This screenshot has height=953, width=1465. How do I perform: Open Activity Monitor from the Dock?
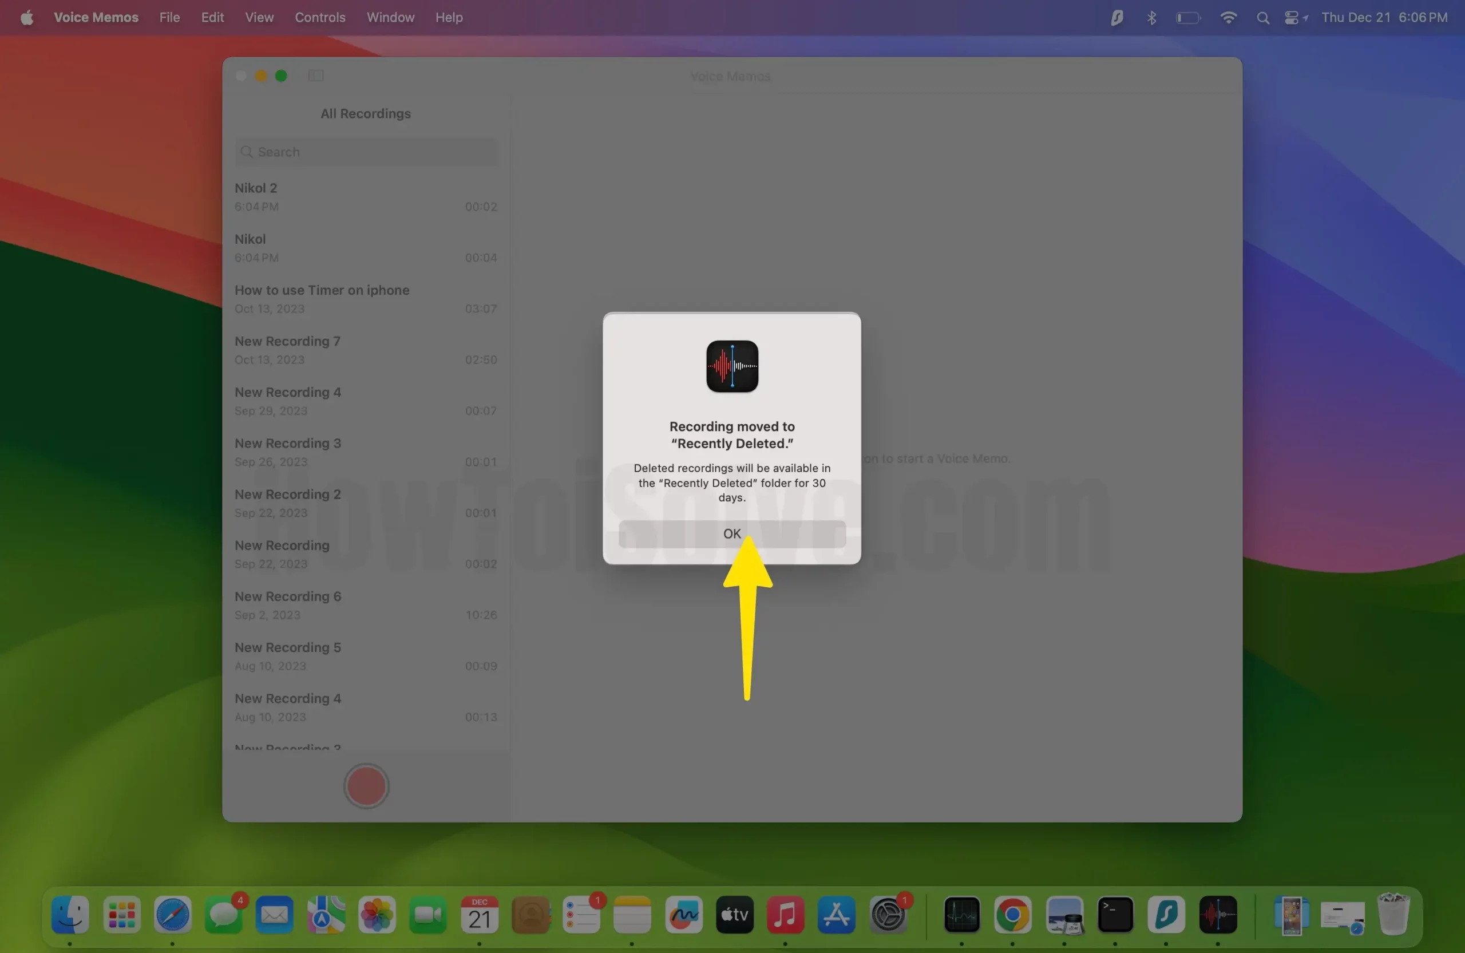962,914
